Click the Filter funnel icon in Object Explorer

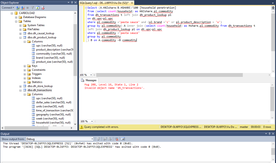coord(33,8)
